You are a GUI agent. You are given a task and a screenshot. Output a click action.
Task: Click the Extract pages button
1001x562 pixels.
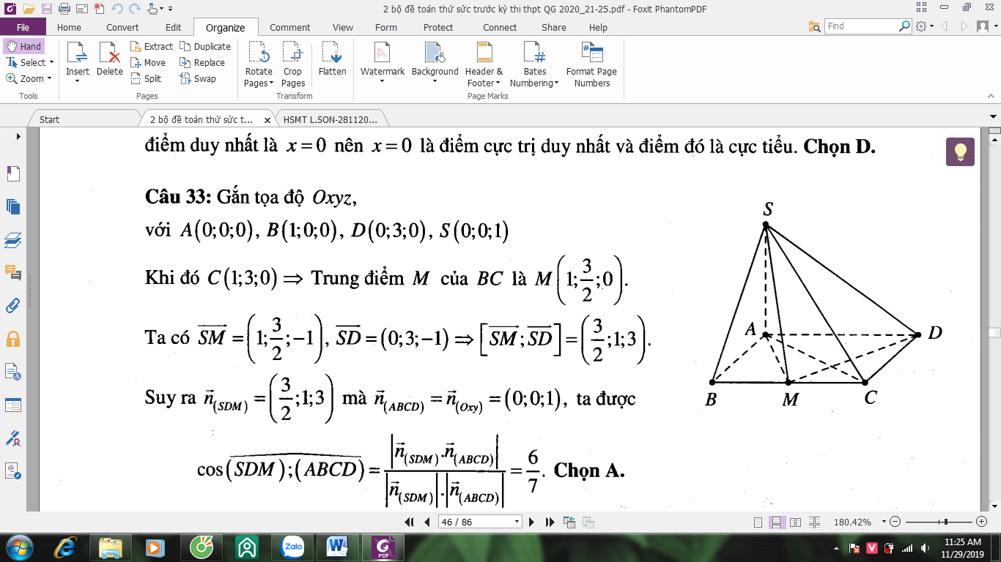pos(152,46)
